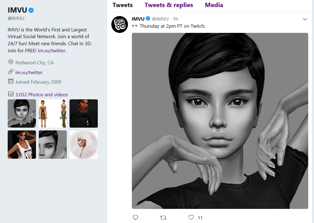This screenshot has width=314, height=223.
Task: Open the Tweets & replies tab
Action: [169, 5]
